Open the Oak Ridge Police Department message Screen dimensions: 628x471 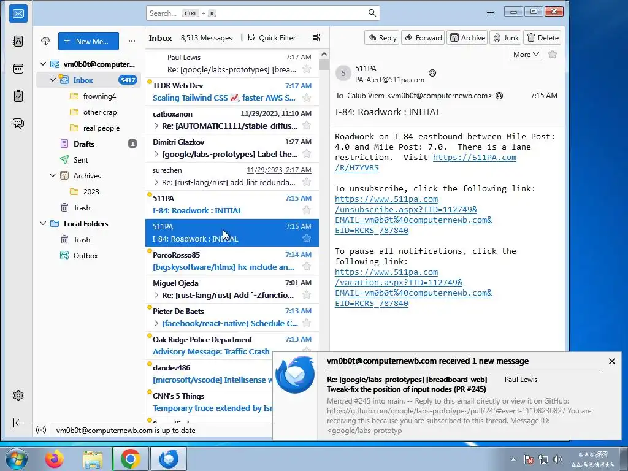point(232,346)
